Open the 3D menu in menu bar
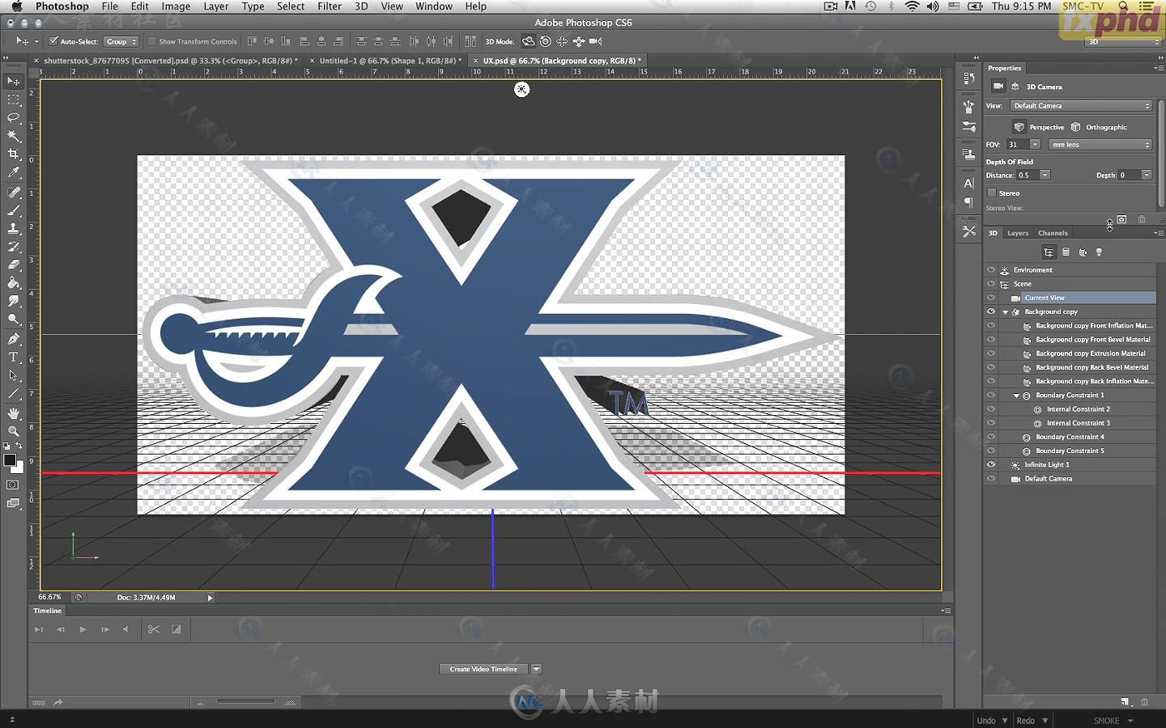 [361, 6]
